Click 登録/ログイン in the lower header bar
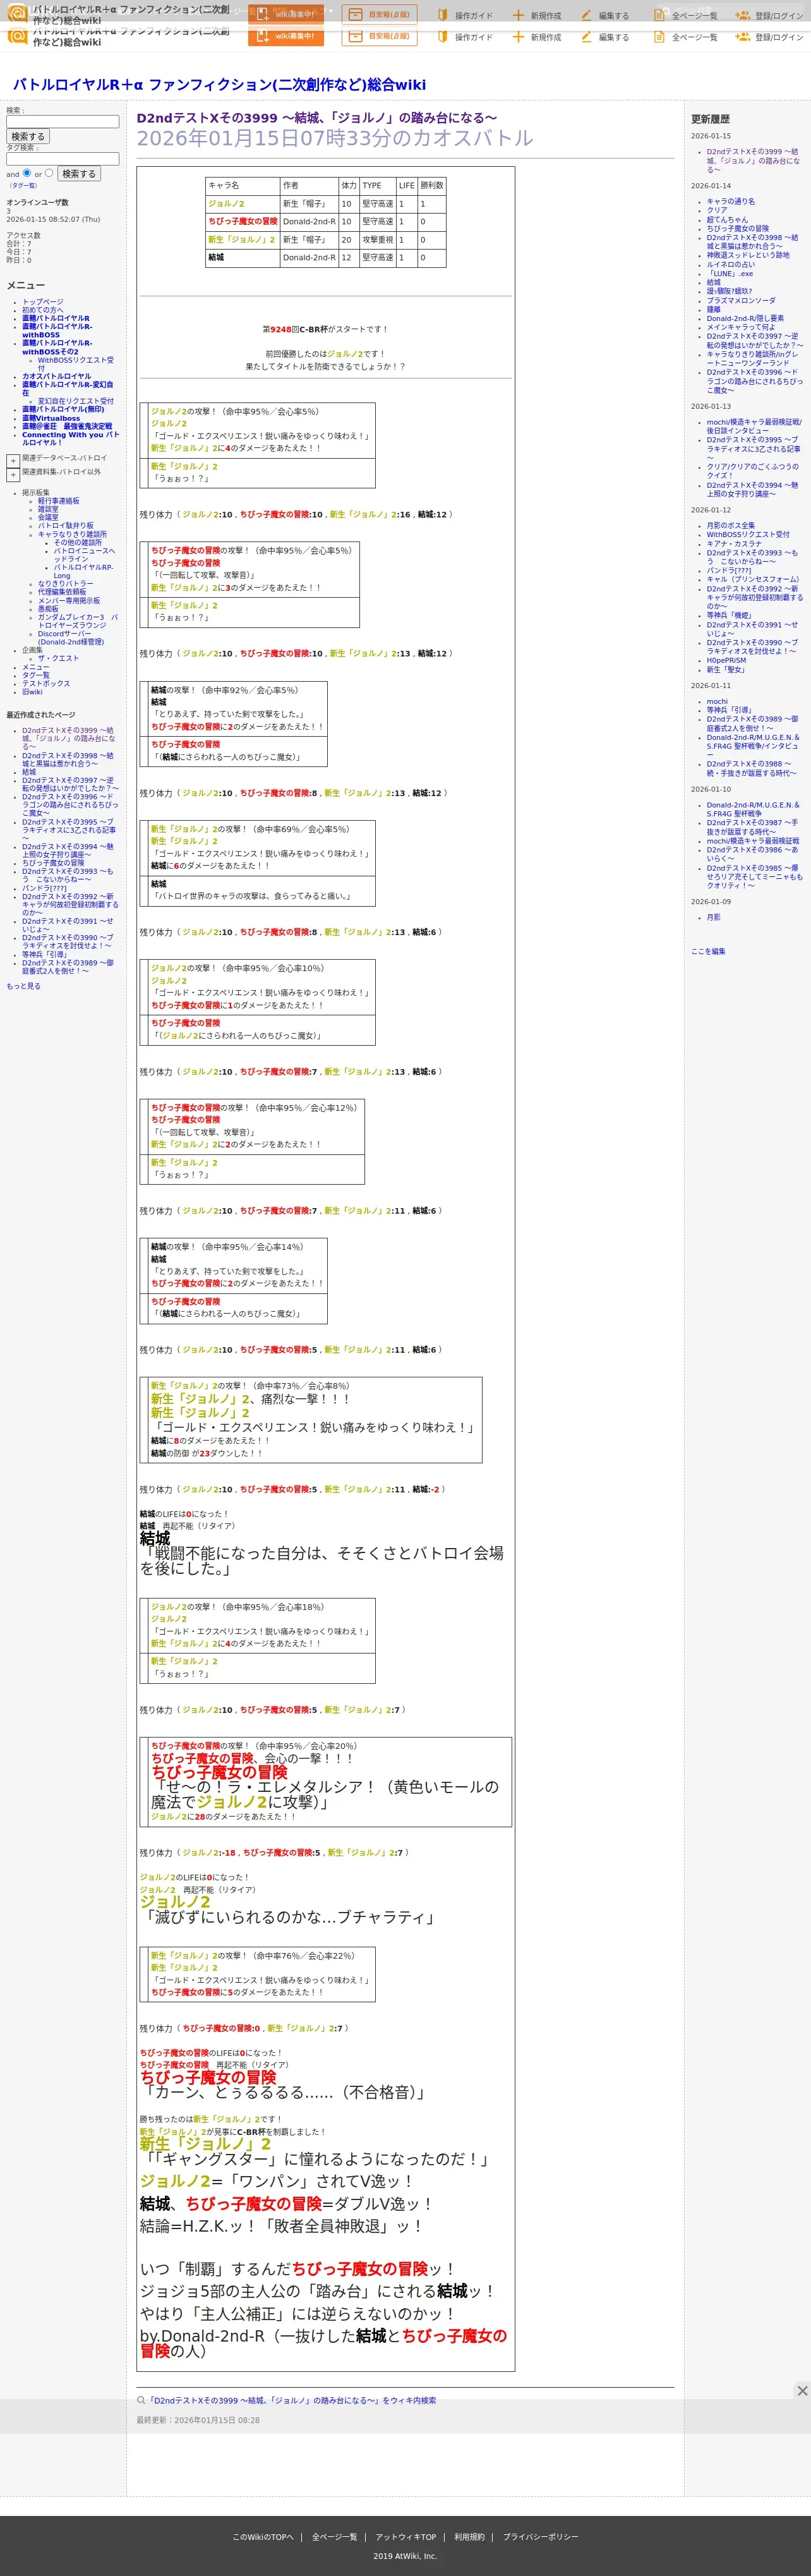Viewport: 811px width, 2576px height. [x=769, y=37]
